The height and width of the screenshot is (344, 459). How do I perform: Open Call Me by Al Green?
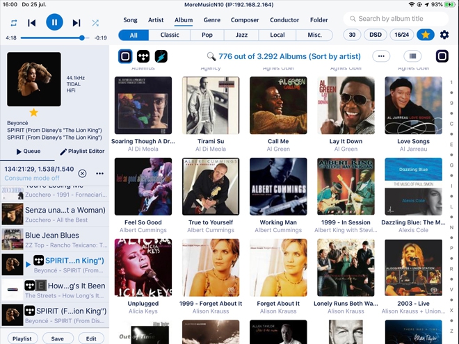(278, 106)
